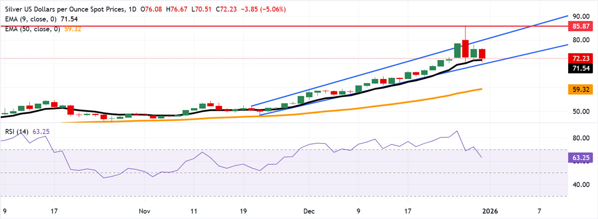Image resolution: width=598 pixels, height=219 pixels.
Task: Select the EMA 9 indicator legend
Action: [29, 19]
